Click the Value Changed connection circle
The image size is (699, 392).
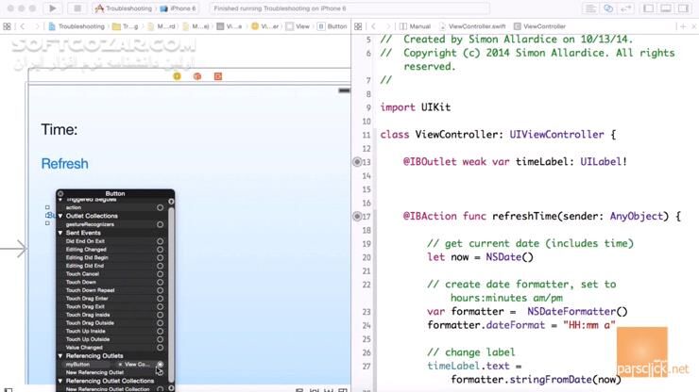[160, 348]
